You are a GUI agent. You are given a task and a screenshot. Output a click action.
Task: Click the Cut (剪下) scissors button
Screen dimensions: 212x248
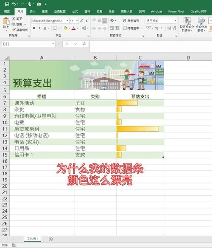click(x=17, y=19)
